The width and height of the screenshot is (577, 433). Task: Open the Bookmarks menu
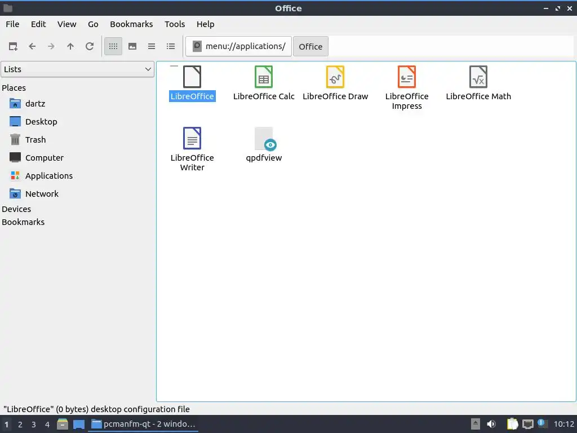point(131,24)
